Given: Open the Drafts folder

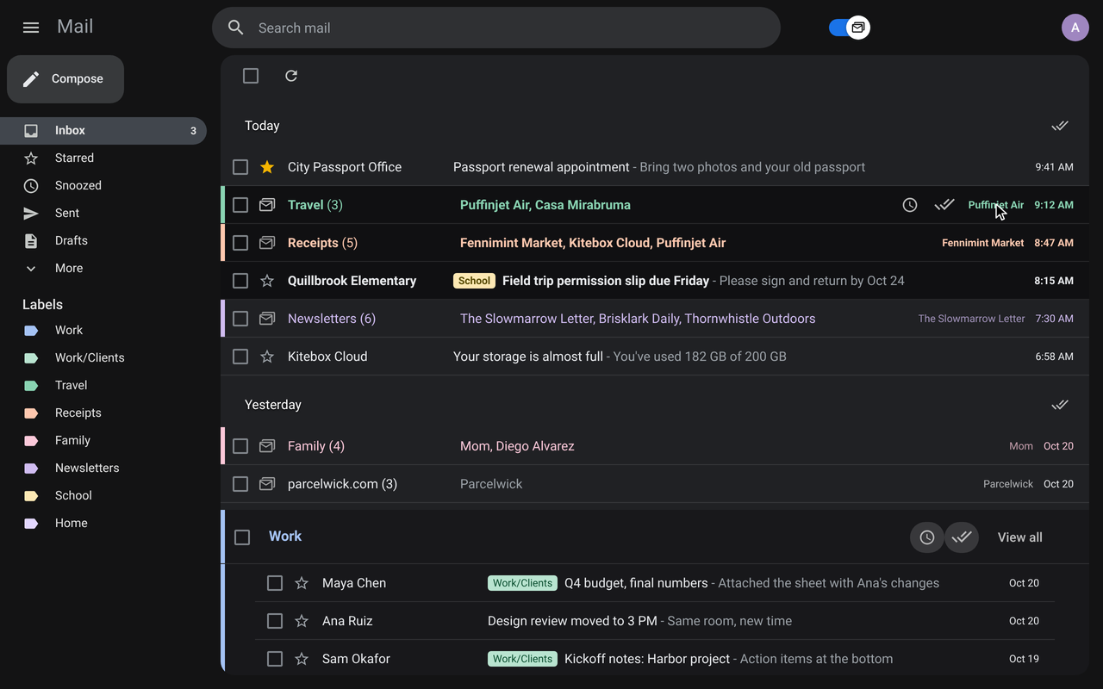Looking at the screenshot, I should pos(103,240).
